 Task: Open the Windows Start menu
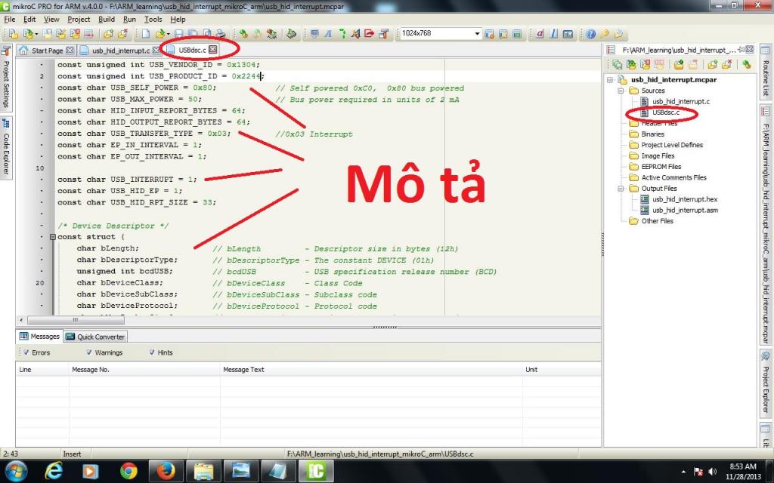(x=17, y=471)
